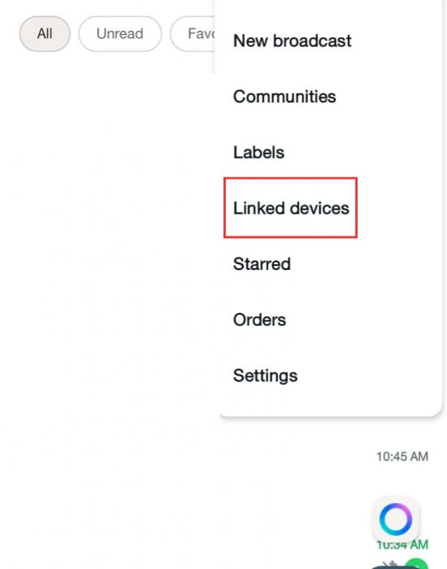The height and width of the screenshot is (569, 447).
Task: Click the gray pinned chat pin icon
Action: click(391, 564)
